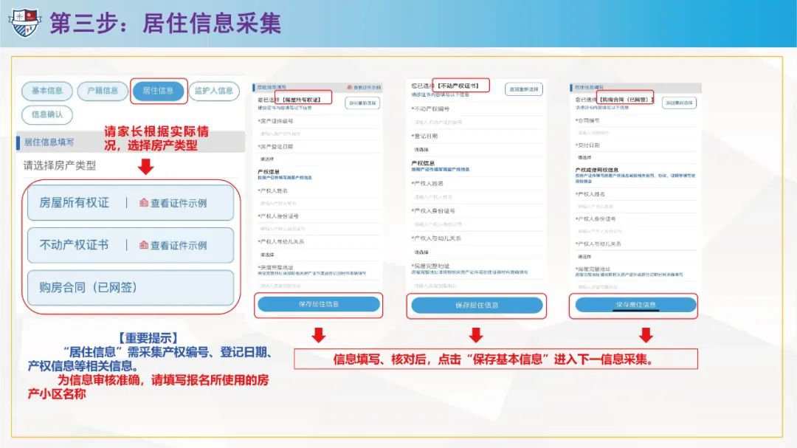Switch to the 户籍信息 tab
Screen dimensions: 797x448
[x=102, y=91]
